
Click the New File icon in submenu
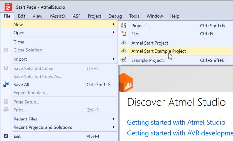(x=124, y=34)
